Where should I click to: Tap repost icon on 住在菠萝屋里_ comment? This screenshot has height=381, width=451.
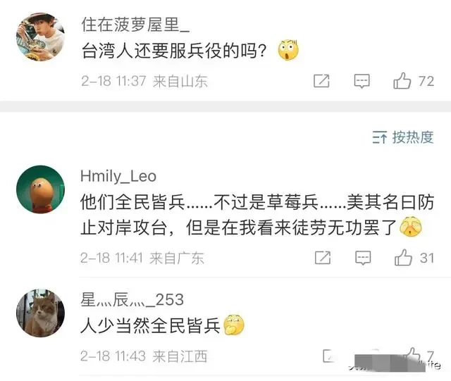coord(321,81)
